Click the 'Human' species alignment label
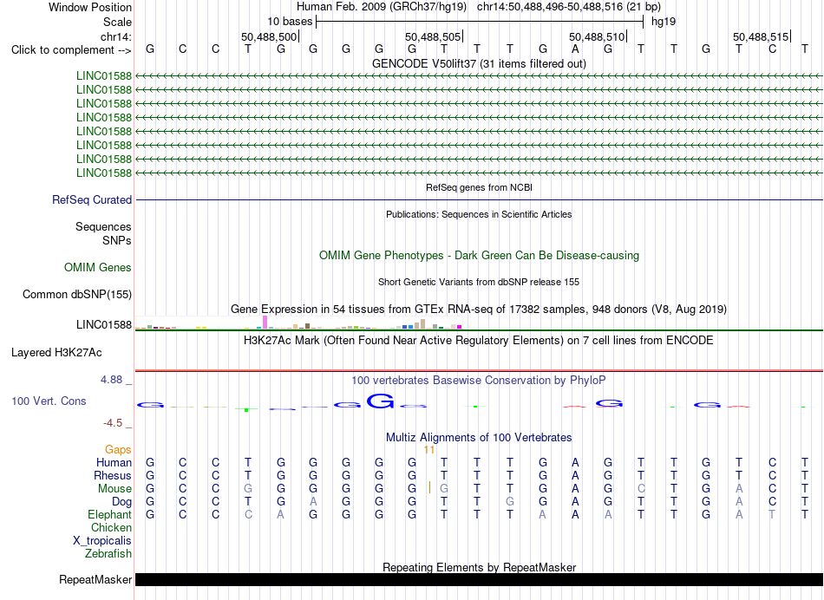The width and height of the screenshot is (824, 600). tap(114, 462)
